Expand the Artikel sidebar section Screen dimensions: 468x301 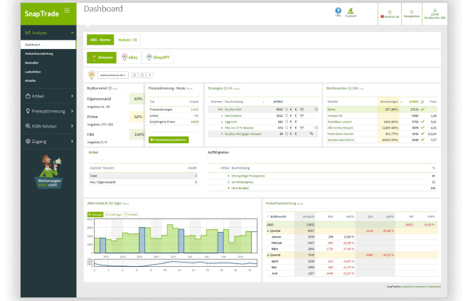pyautogui.click(x=48, y=96)
